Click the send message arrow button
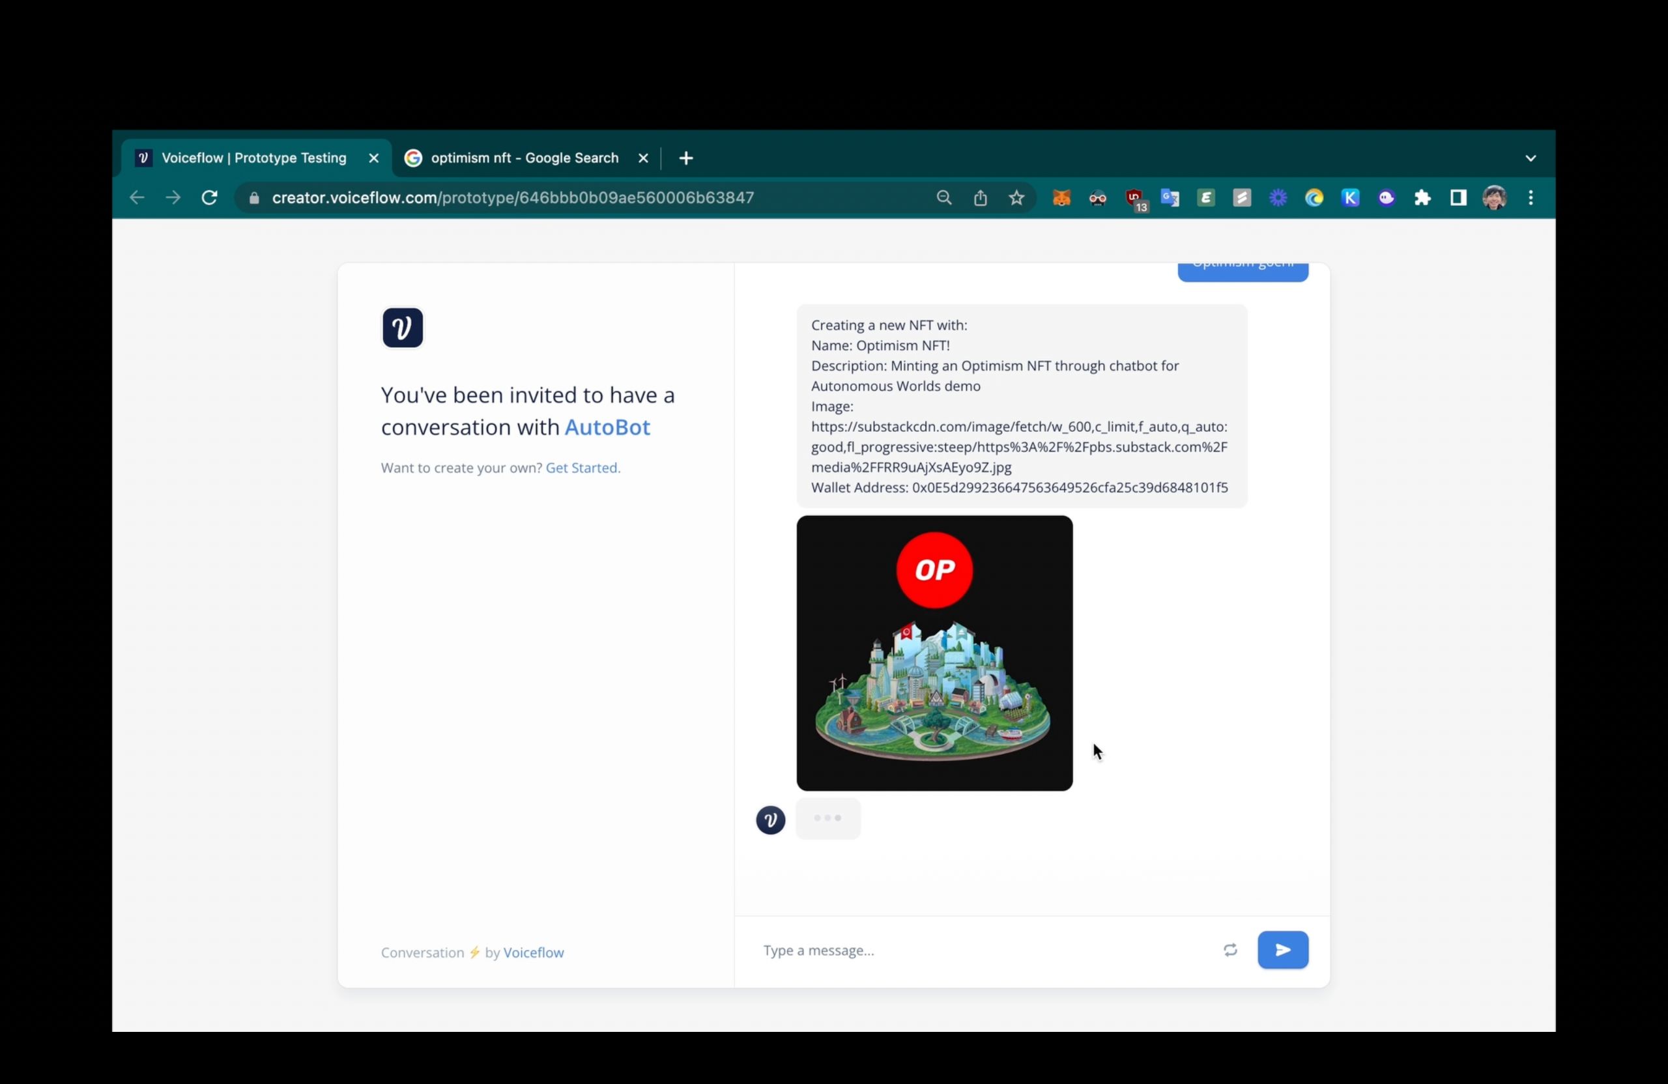1668x1084 pixels. pyautogui.click(x=1283, y=949)
